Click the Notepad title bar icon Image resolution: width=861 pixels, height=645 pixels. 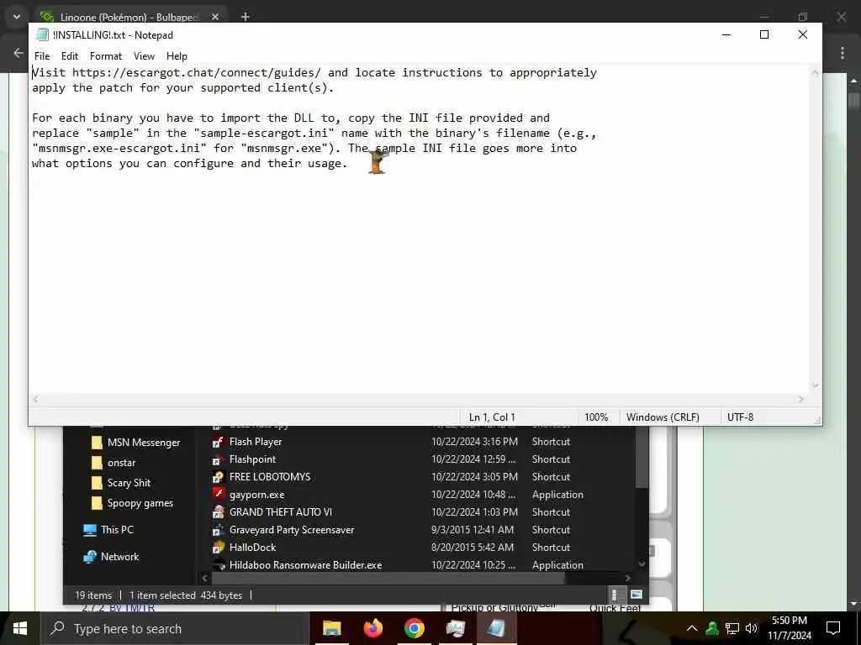(42, 35)
